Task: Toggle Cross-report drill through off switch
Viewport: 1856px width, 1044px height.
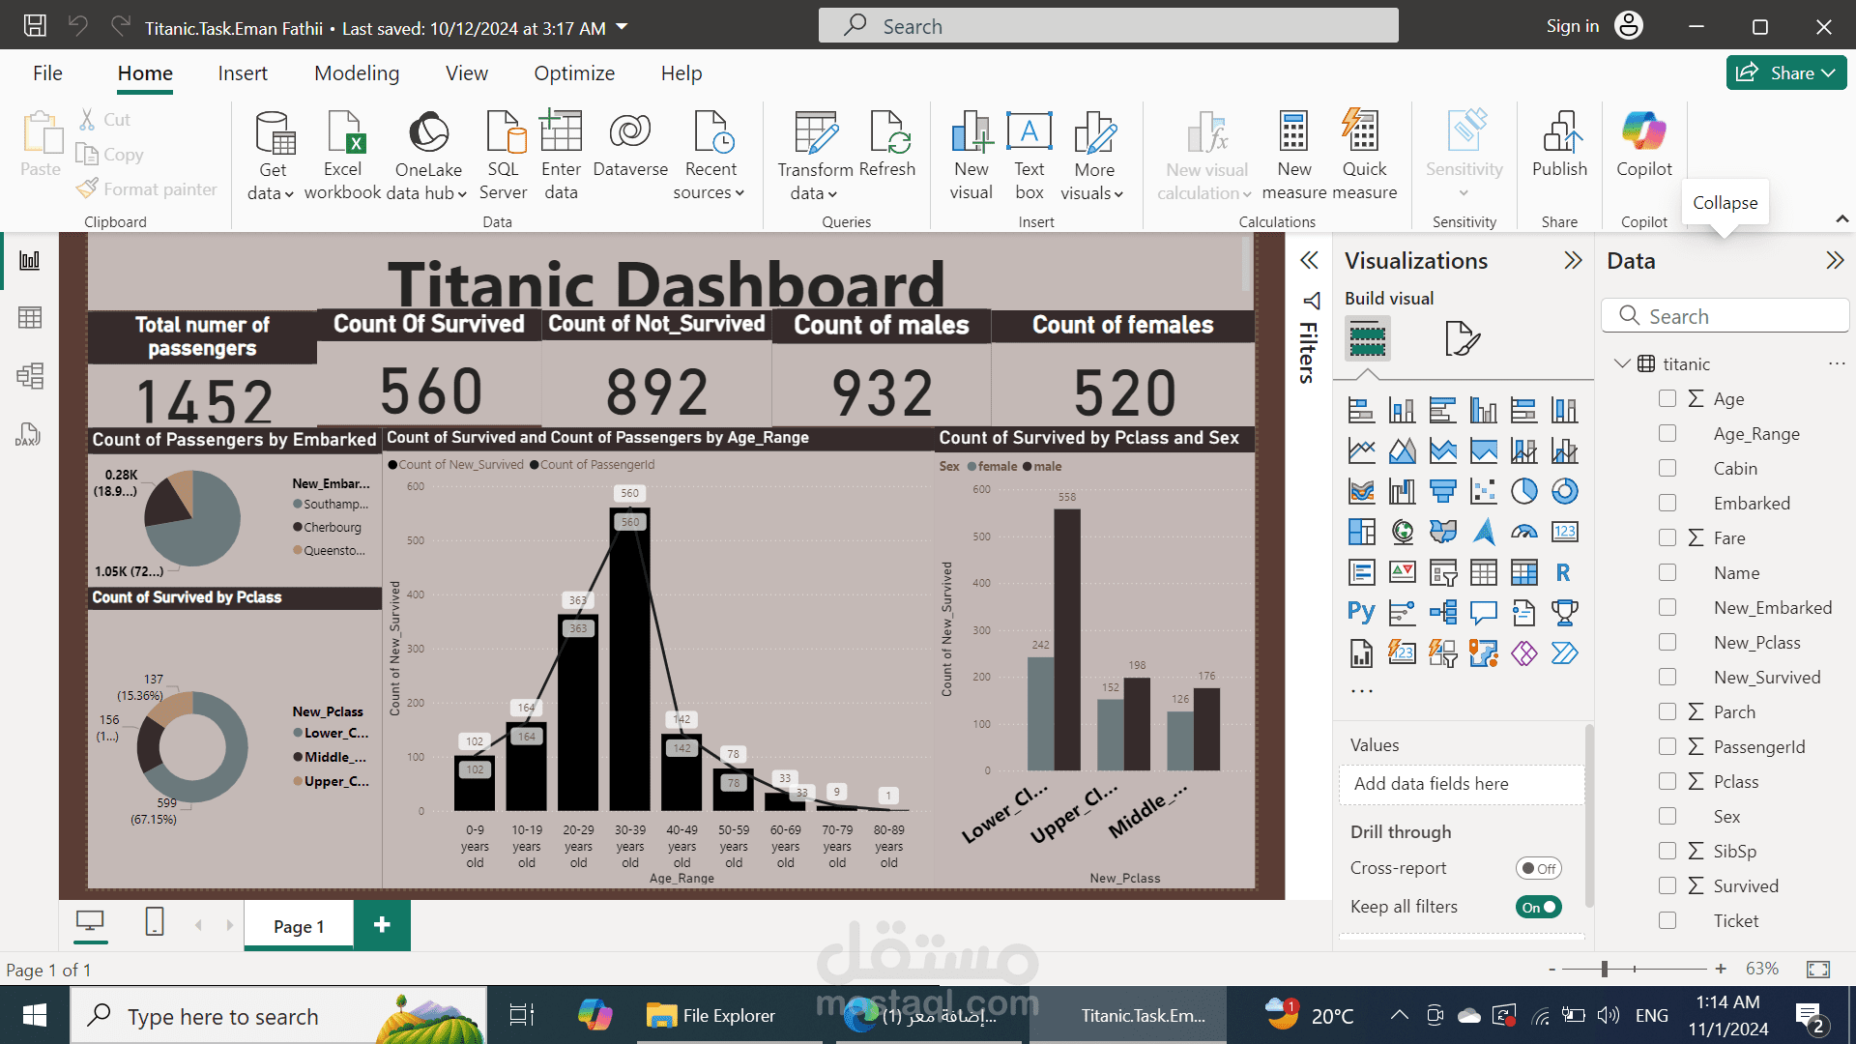Action: [1538, 868]
